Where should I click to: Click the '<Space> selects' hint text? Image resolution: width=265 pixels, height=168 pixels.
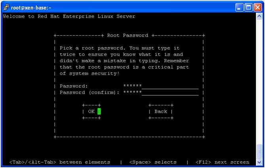pos(153,162)
